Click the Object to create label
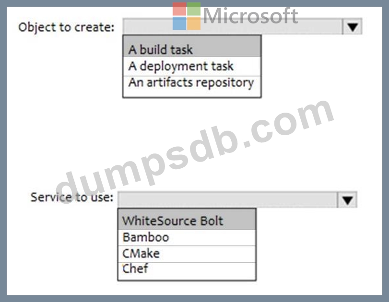This screenshot has height=302, width=389. point(66,27)
